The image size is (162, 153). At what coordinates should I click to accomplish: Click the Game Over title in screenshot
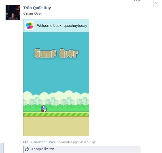click(x=56, y=53)
